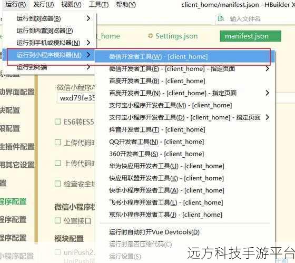Enable the 位置接口 checkbox
This screenshot has width=295, height=263.
pos(57,220)
